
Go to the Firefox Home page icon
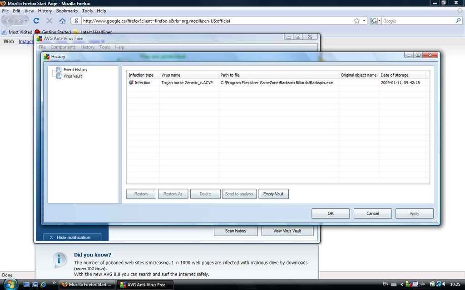(62, 21)
